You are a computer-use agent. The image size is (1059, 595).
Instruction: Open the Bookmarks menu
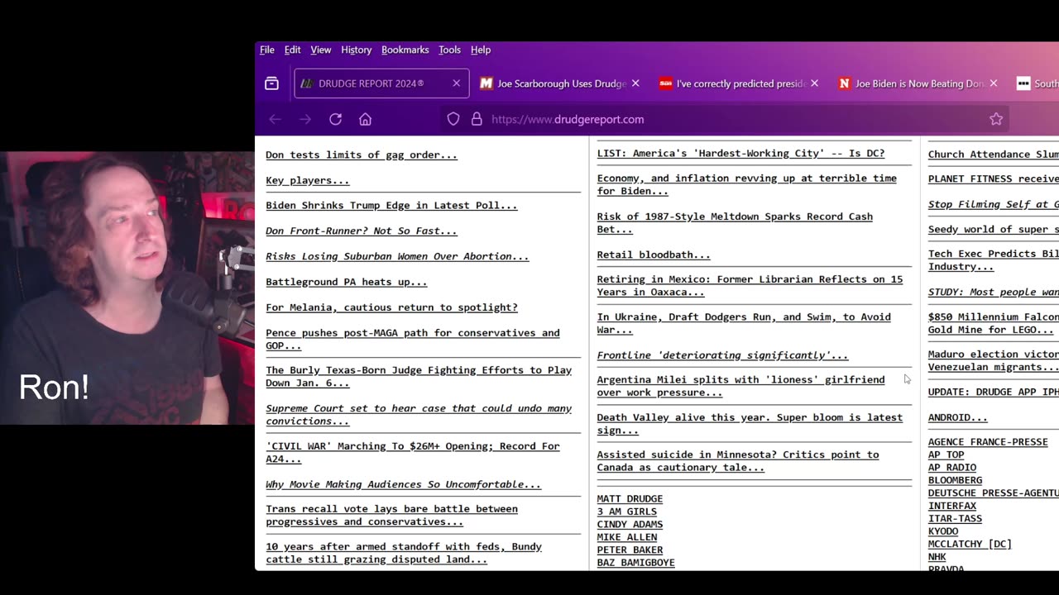click(x=405, y=50)
